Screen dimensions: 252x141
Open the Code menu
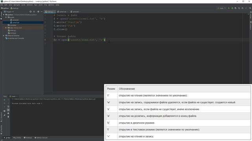click(x=23, y=5)
